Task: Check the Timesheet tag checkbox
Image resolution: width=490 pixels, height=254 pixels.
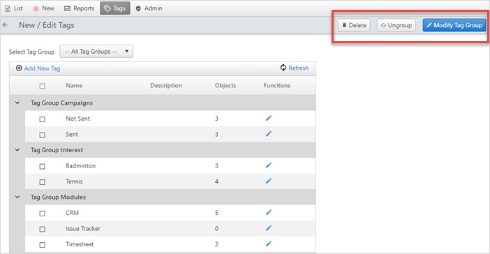Action: [42, 245]
